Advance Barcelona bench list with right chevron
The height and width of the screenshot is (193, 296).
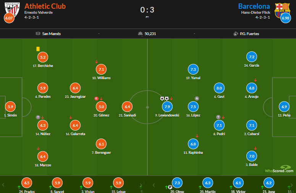pyautogui.click(x=291, y=185)
